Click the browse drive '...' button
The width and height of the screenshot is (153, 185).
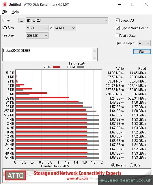pos(22,21)
